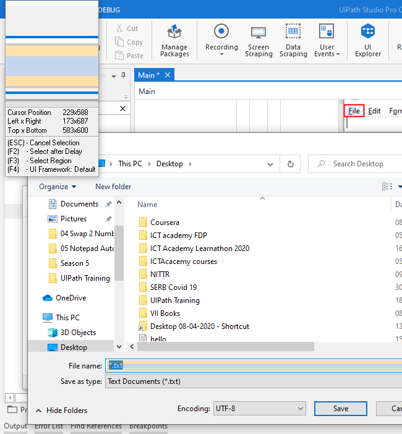The image size is (402, 434).
Task: Close the panel search with X
Action: click(122, 109)
